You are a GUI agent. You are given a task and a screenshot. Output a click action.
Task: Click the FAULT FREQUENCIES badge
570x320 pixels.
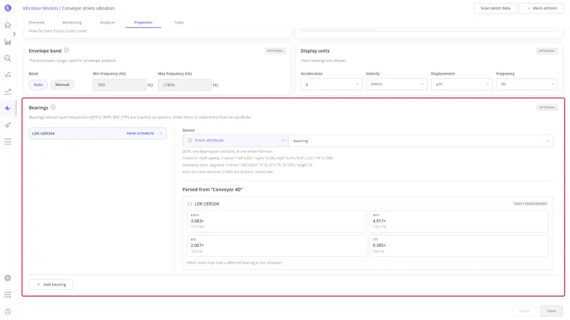pos(530,204)
